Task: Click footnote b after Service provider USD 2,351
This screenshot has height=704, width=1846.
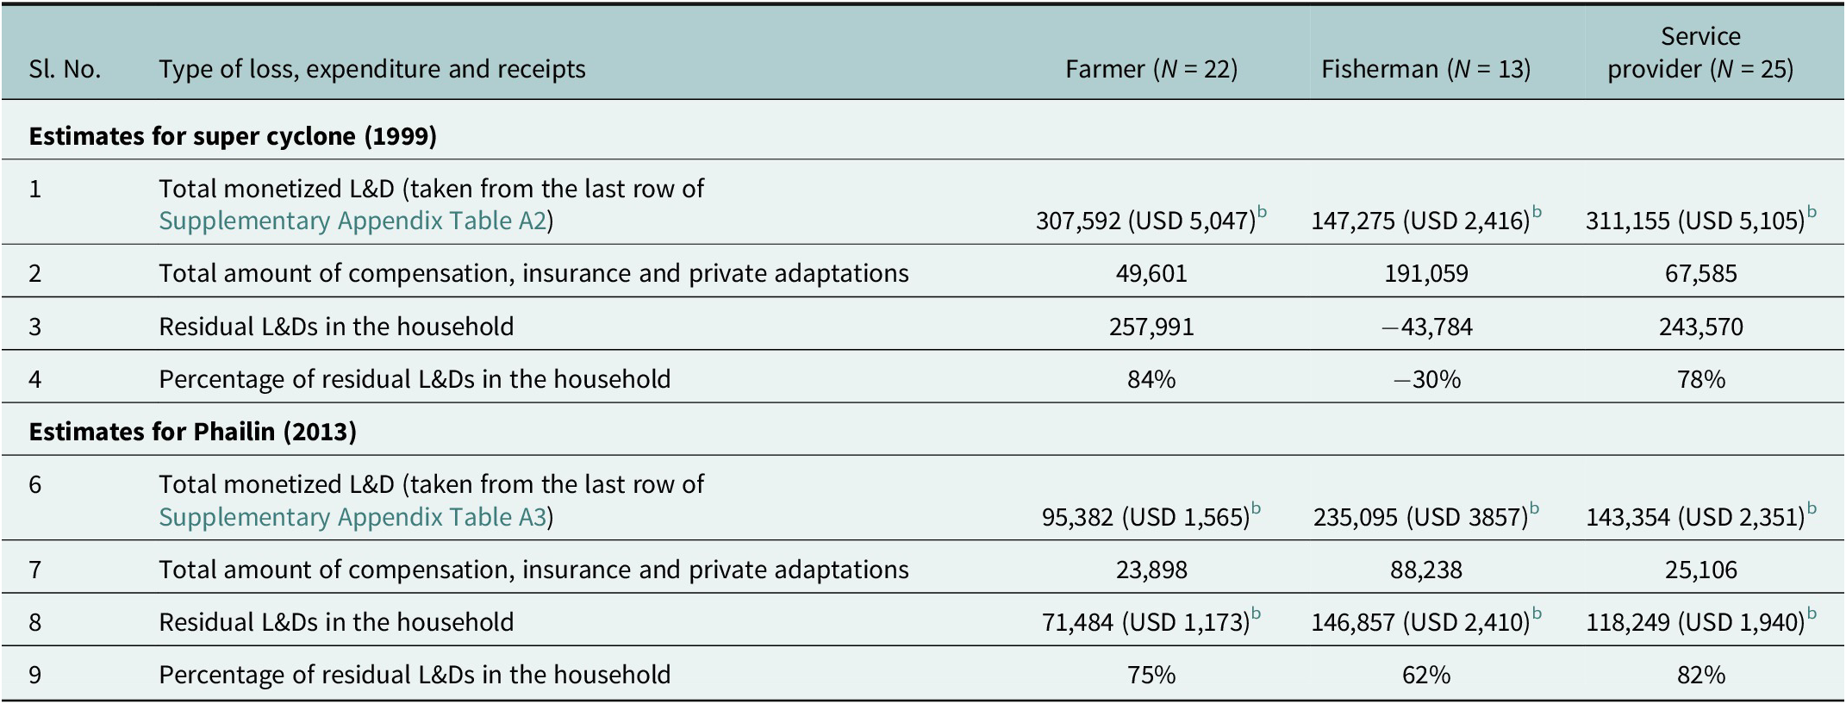Action: pyautogui.click(x=1812, y=508)
